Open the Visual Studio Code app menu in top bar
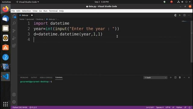Image resolution: width=193 pixels, height=109 pixels. click(x=27, y=2)
